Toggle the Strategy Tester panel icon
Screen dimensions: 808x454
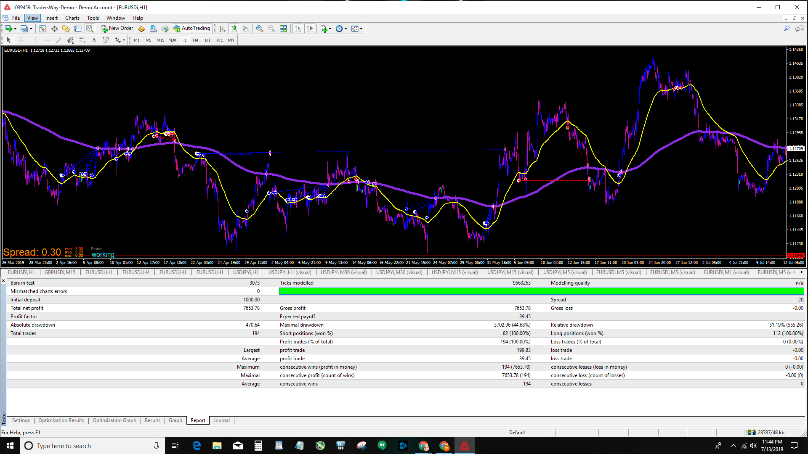click(90, 29)
